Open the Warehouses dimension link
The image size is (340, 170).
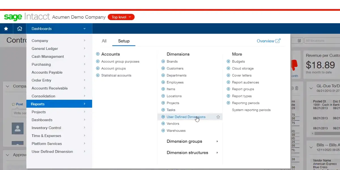pos(176,131)
